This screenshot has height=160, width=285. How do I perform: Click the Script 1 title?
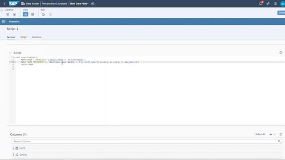[x=12, y=29]
